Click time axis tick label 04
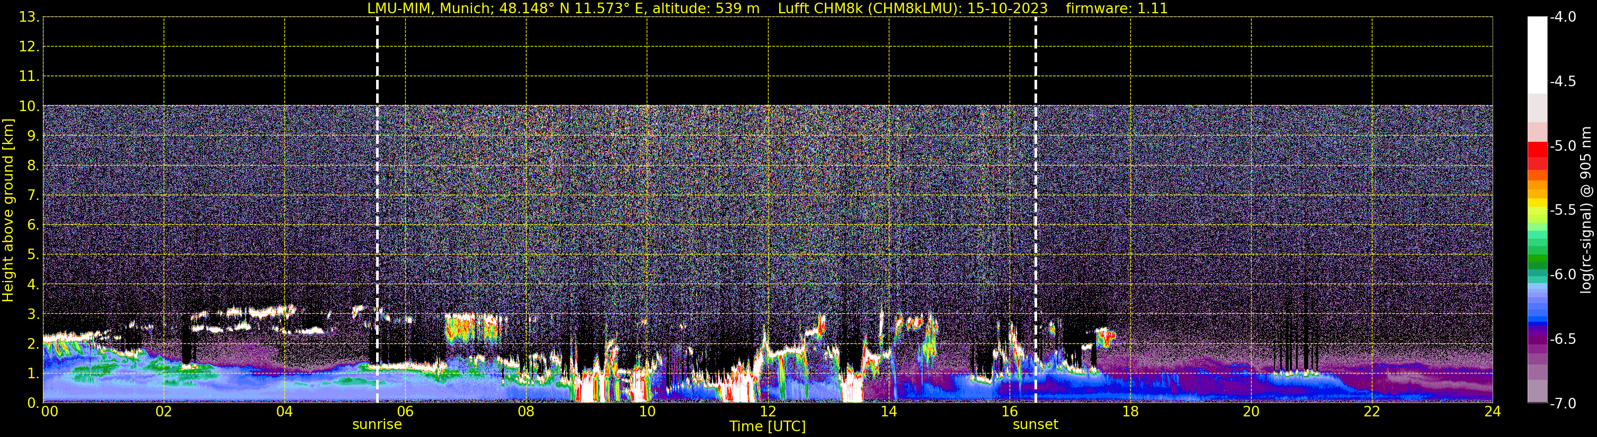 coord(284,412)
